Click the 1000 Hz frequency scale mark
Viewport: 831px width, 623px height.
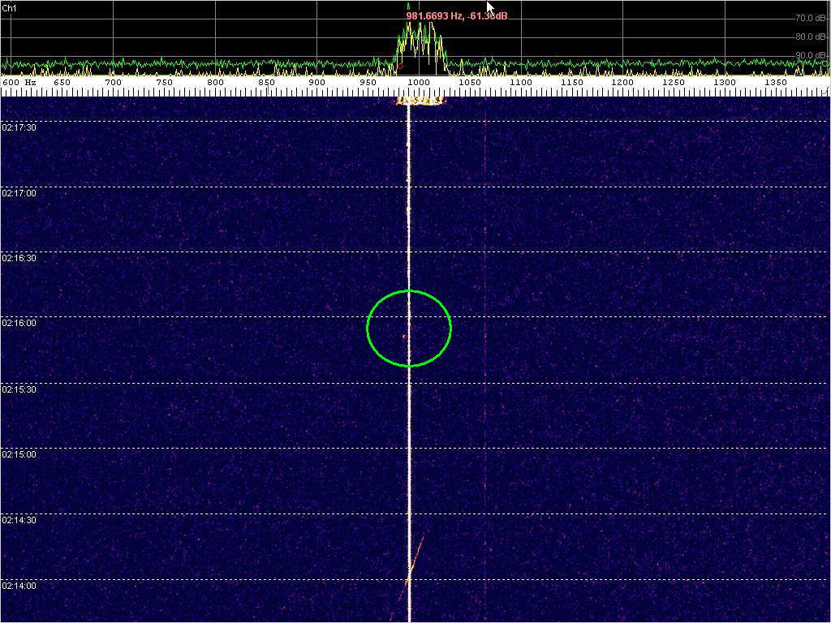(418, 83)
